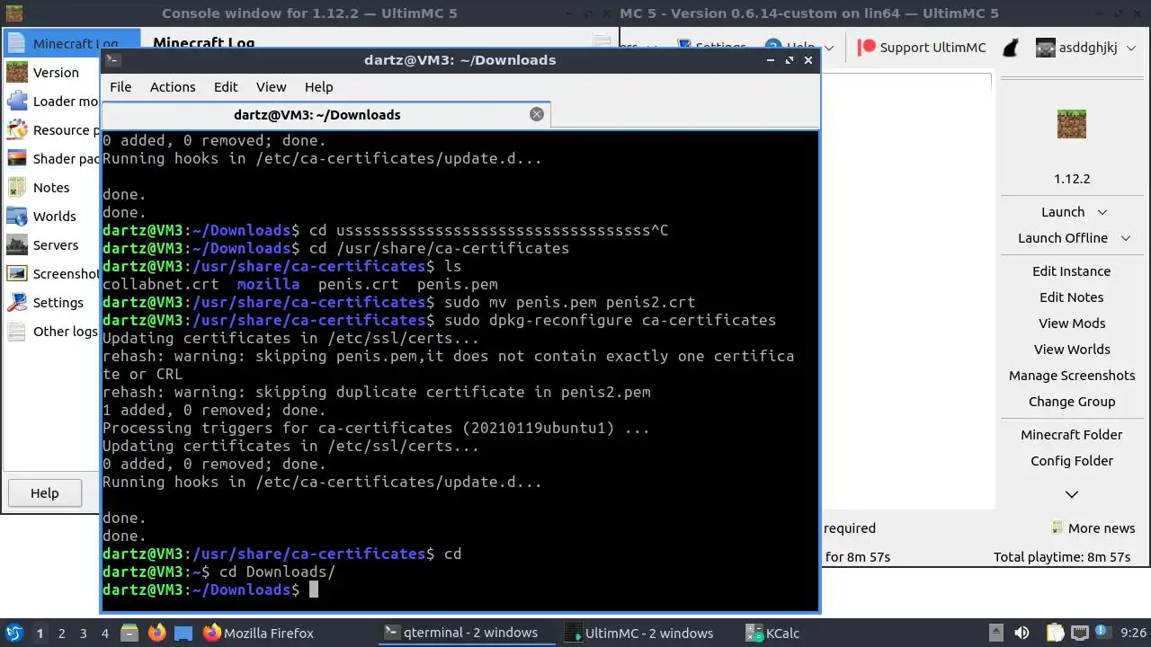Viewport: 1151px width, 647px height.
Task: Click notification tray icon beside clock
Action: 1103,634
